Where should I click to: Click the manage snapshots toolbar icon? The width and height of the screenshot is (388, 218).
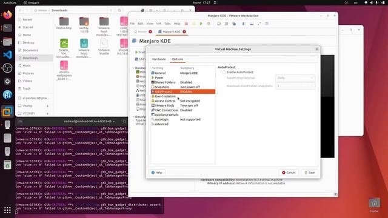pyautogui.click(x=234, y=24)
